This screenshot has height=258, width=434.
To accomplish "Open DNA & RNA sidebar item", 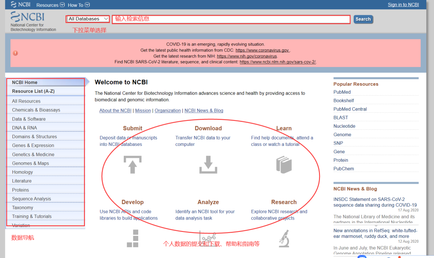I will [45, 128].
